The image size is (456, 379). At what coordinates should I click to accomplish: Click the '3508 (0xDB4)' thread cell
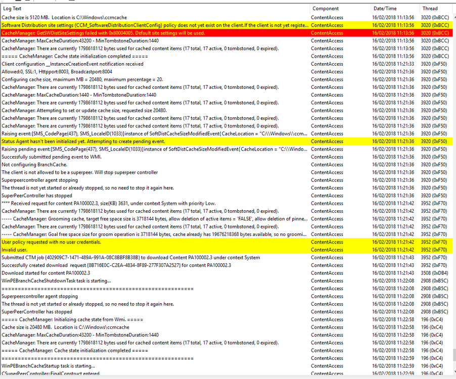click(434, 273)
